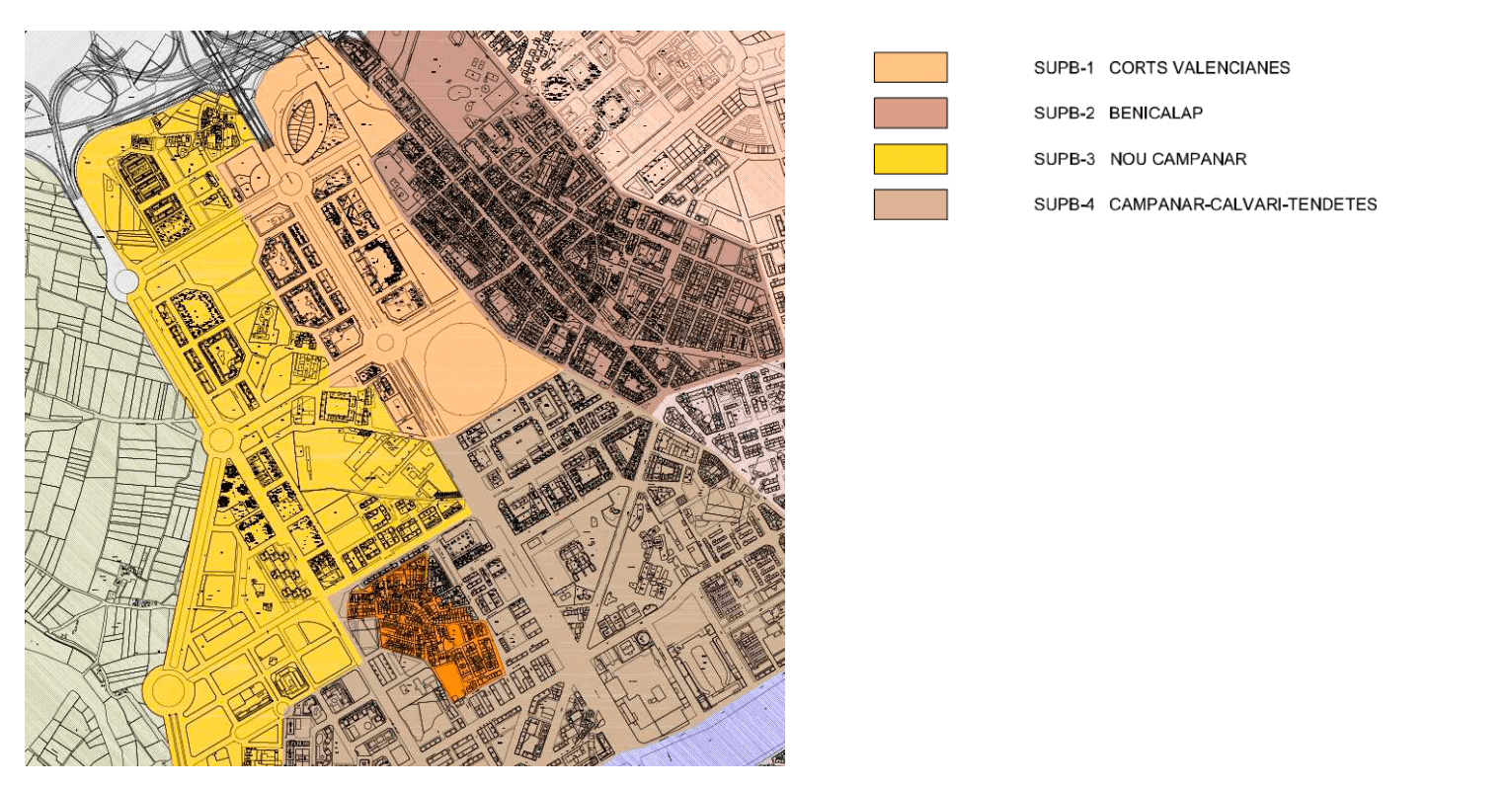The height and width of the screenshot is (788, 1505).
Task: Click the SUPB-1 light orange legend swatch
Action: [910, 67]
